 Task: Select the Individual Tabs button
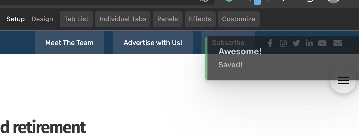coord(123,19)
